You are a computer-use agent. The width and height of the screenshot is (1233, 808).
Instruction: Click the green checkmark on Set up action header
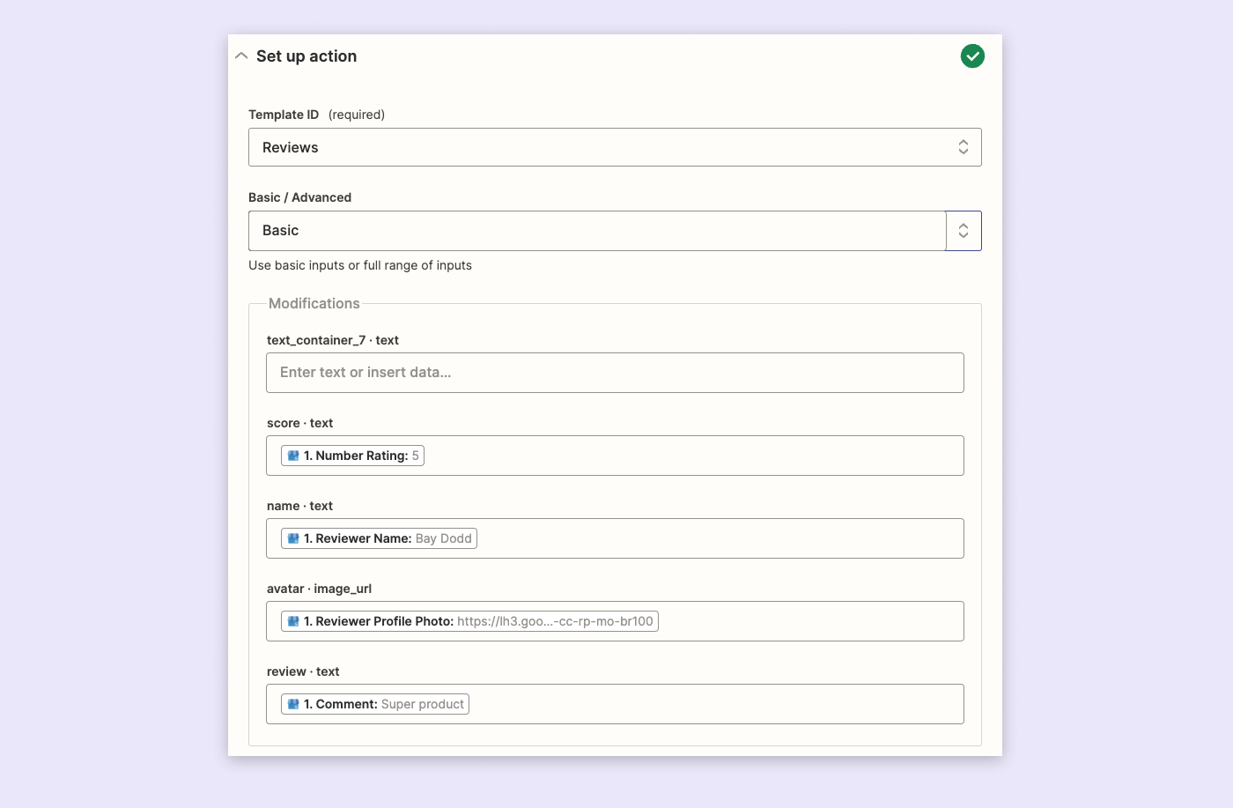[972, 56]
